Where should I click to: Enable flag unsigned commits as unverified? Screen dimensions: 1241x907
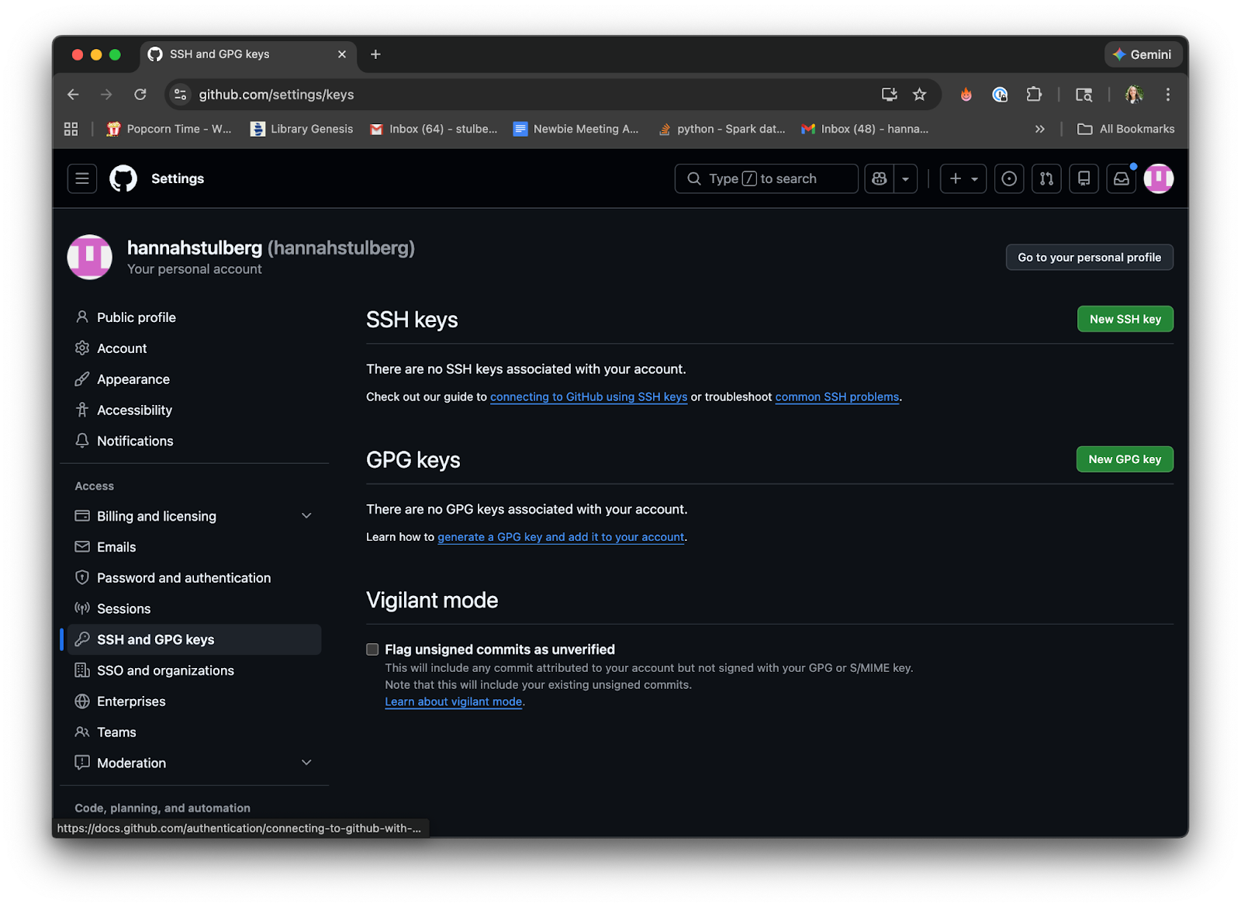(372, 649)
